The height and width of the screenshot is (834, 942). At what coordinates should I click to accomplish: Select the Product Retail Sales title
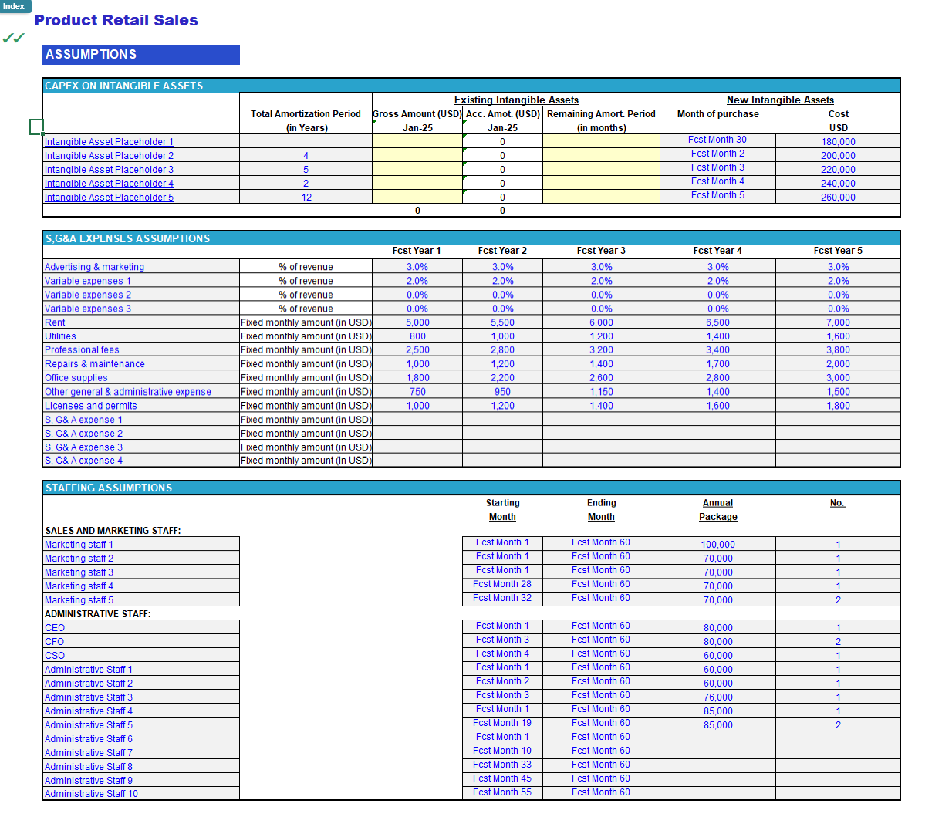(116, 21)
